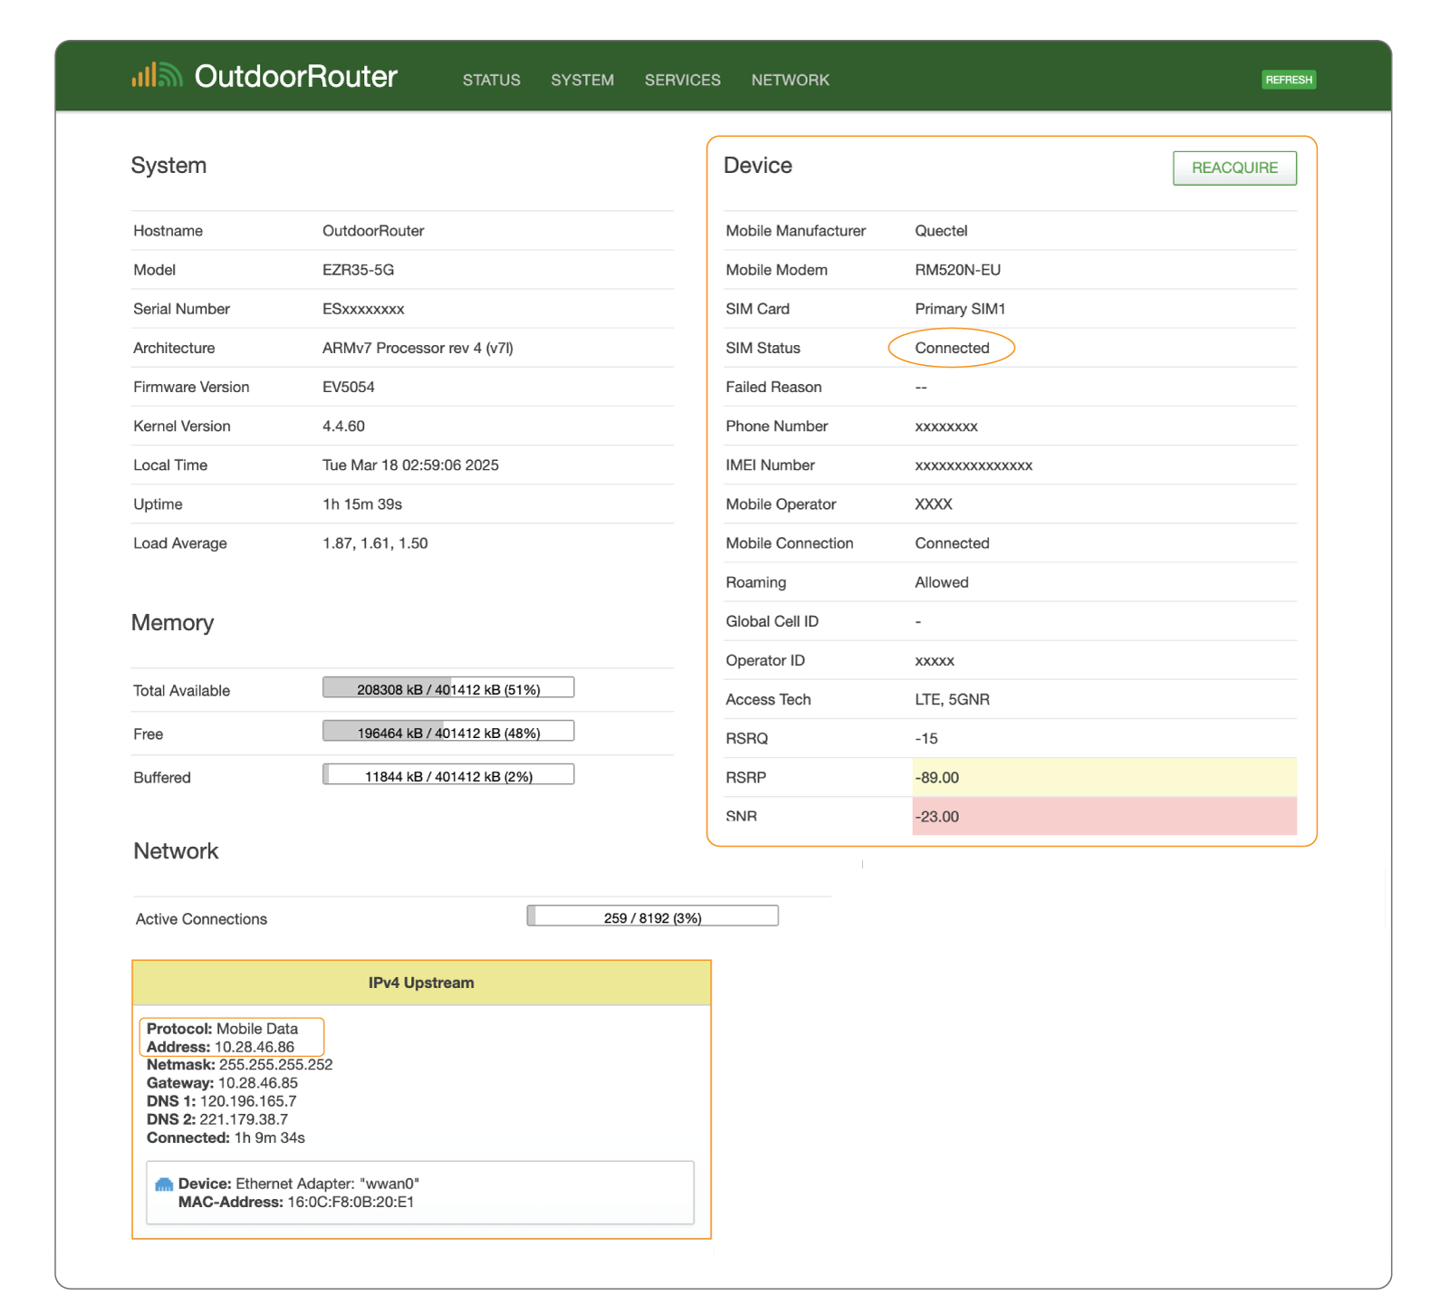1449x1314 pixels.
Task: Click the circled SIM Status Connected value
Action: pos(952,348)
